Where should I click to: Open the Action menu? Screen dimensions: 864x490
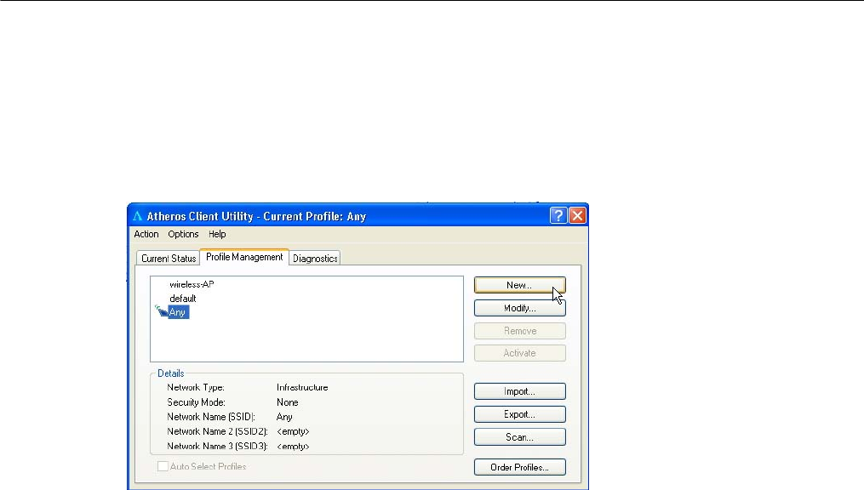(x=146, y=234)
